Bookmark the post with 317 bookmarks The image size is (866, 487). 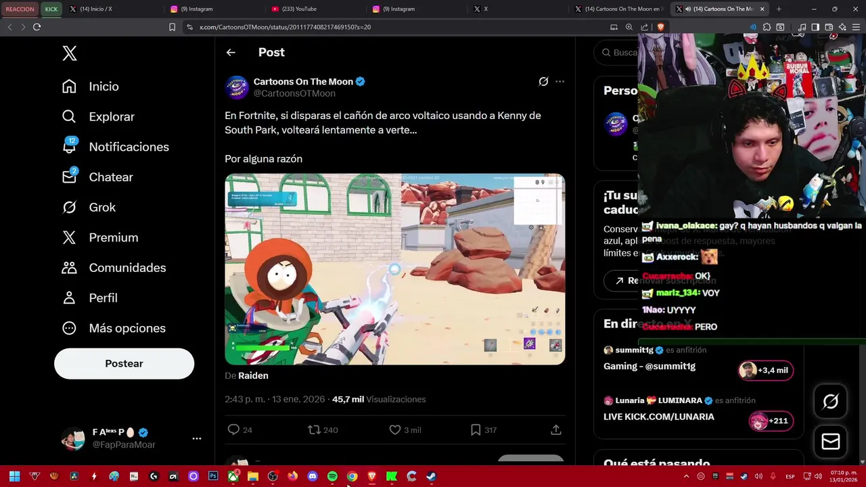pyautogui.click(x=476, y=430)
